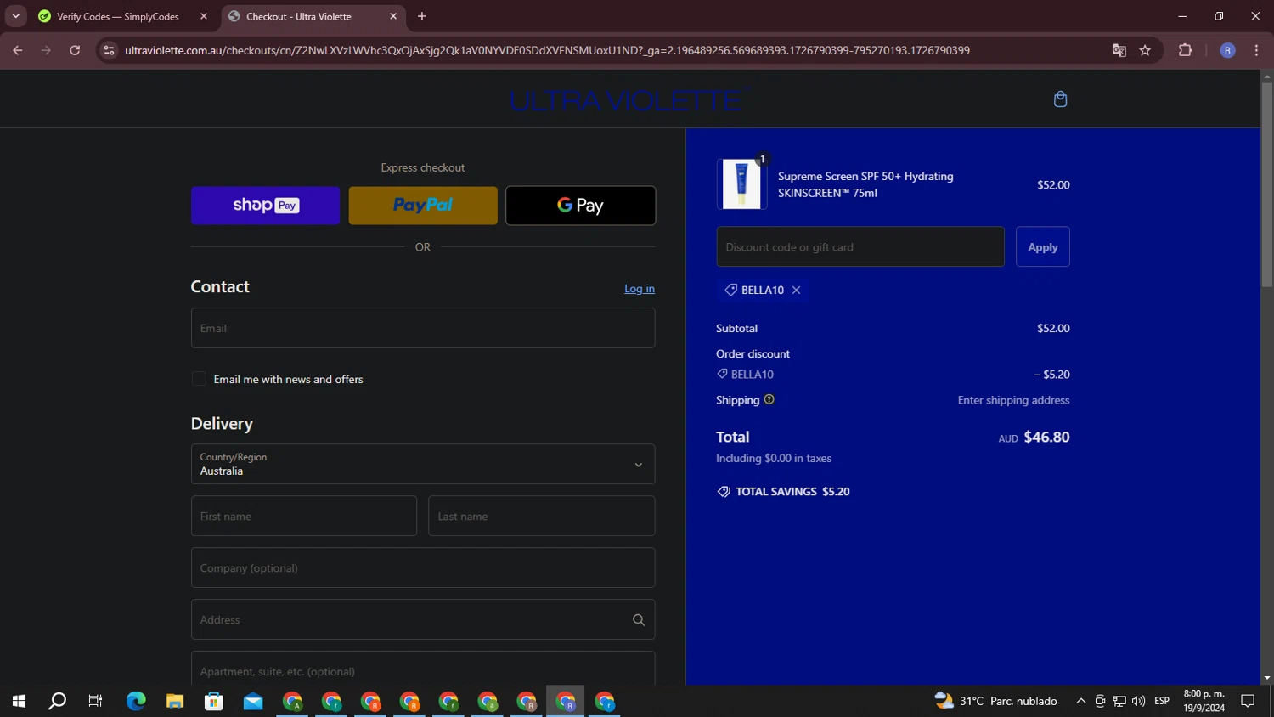Pay with the Shop Pay button
Image resolution: width=1274 pixels, height=717 pixels.
click(x=265, y=206)
